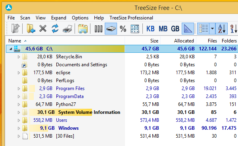Expand System Volume Information folder
Viewport: 238px width, 146px height.
pos(19,112)
